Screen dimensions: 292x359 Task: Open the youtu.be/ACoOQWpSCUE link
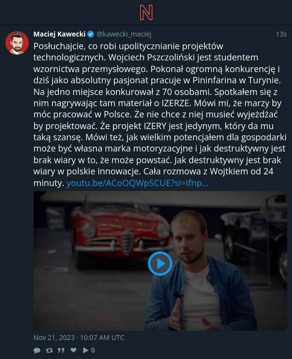tap(137, 183)
